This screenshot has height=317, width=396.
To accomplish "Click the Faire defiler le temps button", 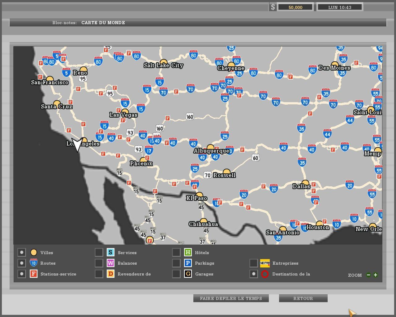I will click(231, 298).
